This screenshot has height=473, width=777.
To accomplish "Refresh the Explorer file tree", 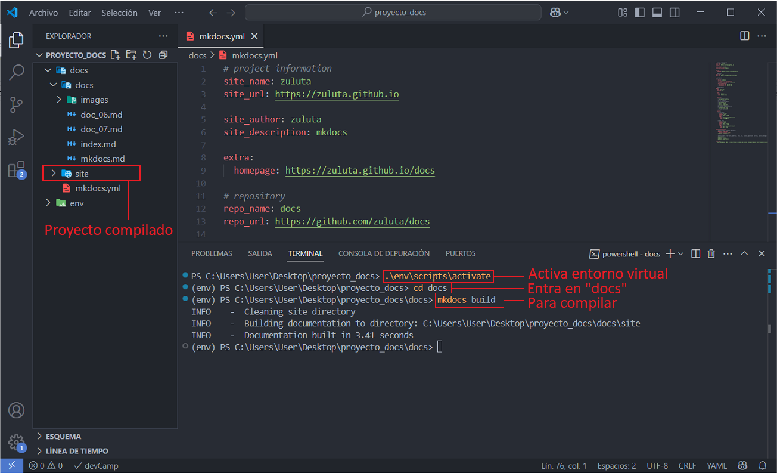I will (147, 55).
